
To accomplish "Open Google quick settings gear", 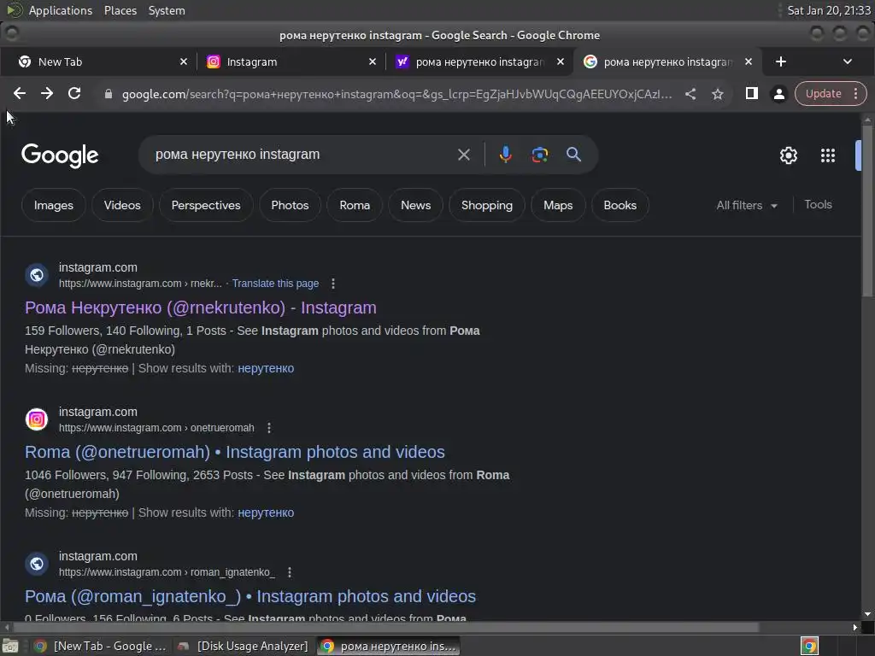I will [x=789, y=155].
